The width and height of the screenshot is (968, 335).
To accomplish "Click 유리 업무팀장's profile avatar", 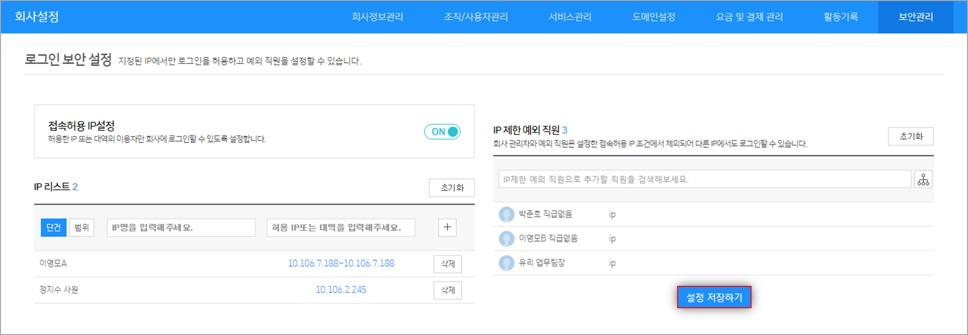I will coord(506,263).
